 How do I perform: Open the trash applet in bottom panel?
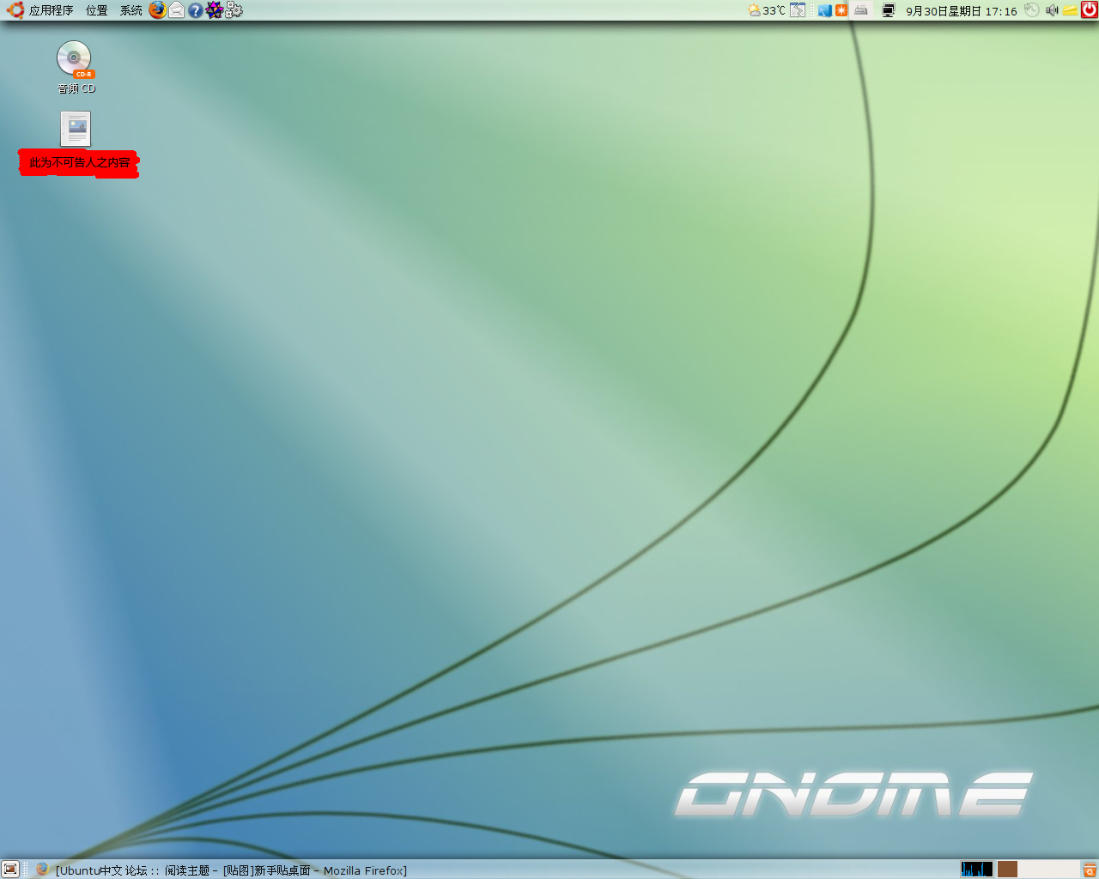coord(1090,870)
